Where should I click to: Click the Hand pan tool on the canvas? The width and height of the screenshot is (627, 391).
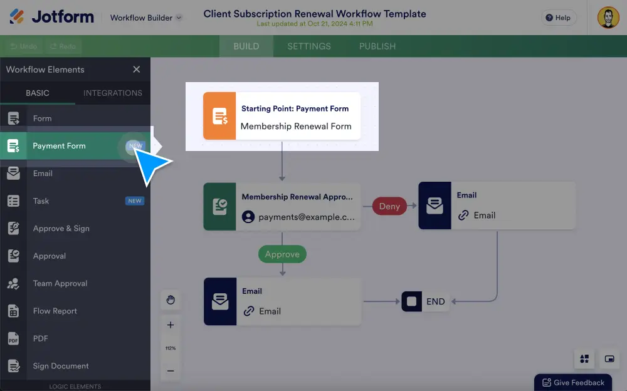point(171,300)
